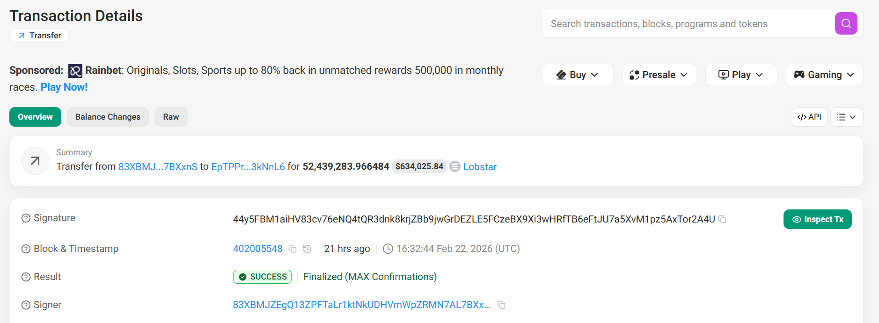This screenshot has width=879, height=323.
Task: Switch to the Balance Changes tab
Action: 108,117
